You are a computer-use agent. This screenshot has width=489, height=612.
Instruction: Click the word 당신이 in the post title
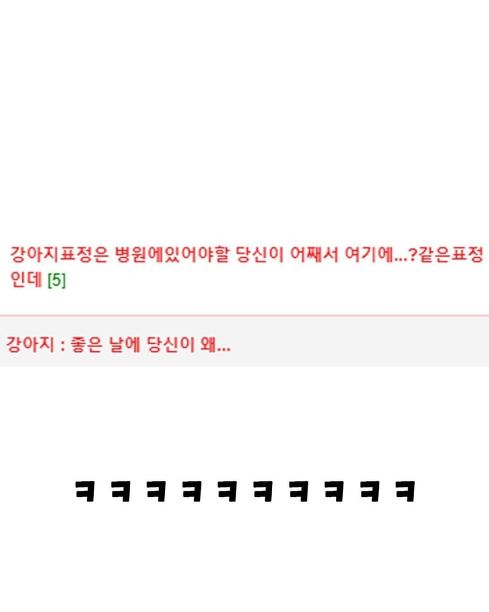pos(259,255)
